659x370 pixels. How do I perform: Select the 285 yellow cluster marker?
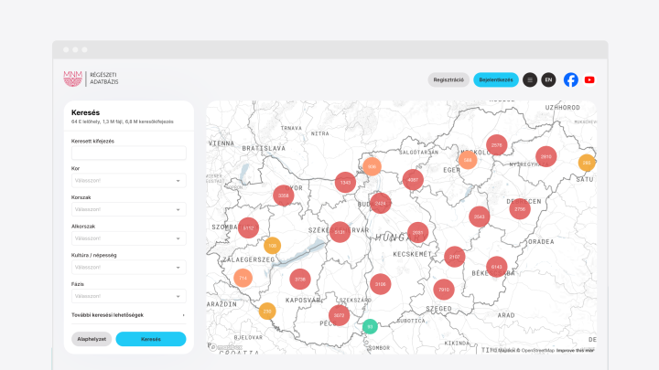pyautogui.click(x=587, y=163)
